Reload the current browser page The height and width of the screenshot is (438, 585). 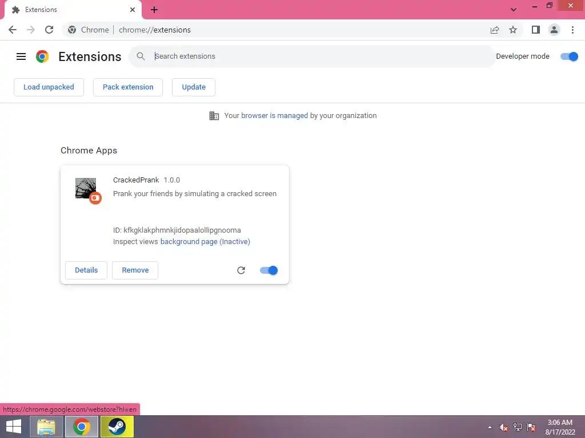pos(49,30)
